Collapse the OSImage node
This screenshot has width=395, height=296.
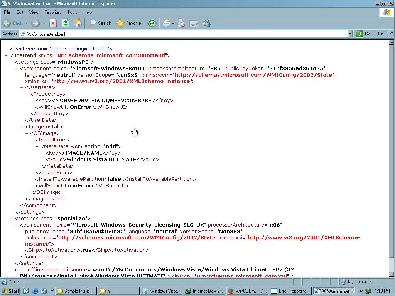(x=27, y=133)
